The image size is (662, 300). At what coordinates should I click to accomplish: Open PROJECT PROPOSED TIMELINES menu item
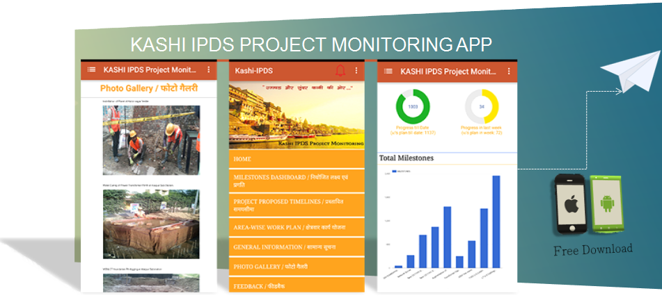(x=297, y=205)
